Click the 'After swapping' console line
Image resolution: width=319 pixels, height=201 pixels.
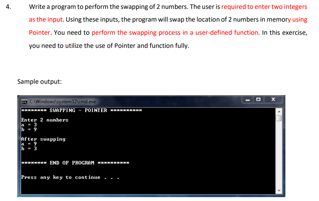pos(43,139)
